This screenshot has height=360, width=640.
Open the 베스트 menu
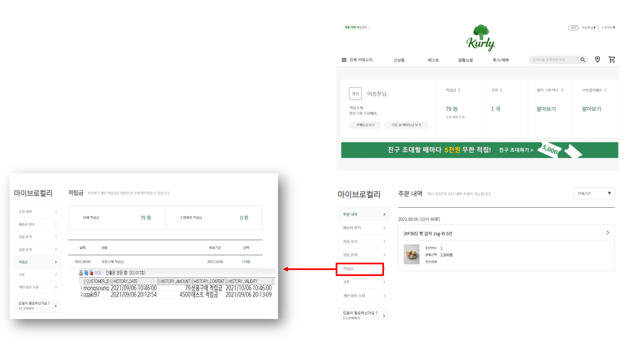(x=433, y=60)
